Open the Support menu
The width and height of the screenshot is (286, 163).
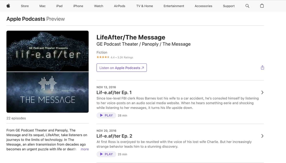coord(229,6)
